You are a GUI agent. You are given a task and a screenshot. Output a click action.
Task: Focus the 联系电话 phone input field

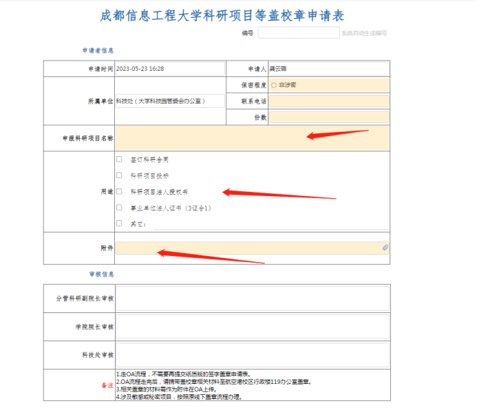(x=328, y=101)
